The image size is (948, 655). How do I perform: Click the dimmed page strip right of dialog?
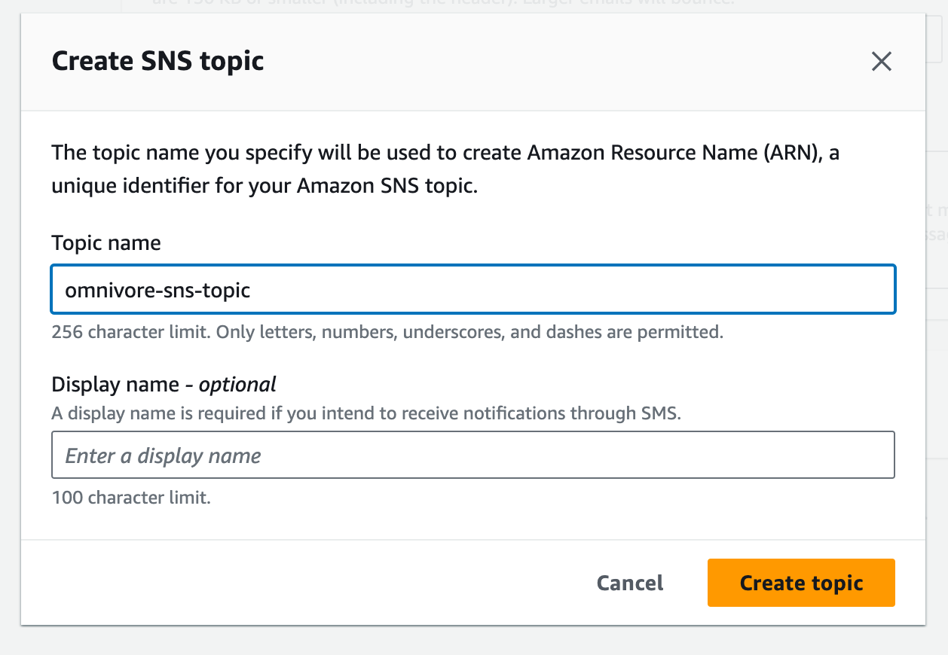pos(937,376)
